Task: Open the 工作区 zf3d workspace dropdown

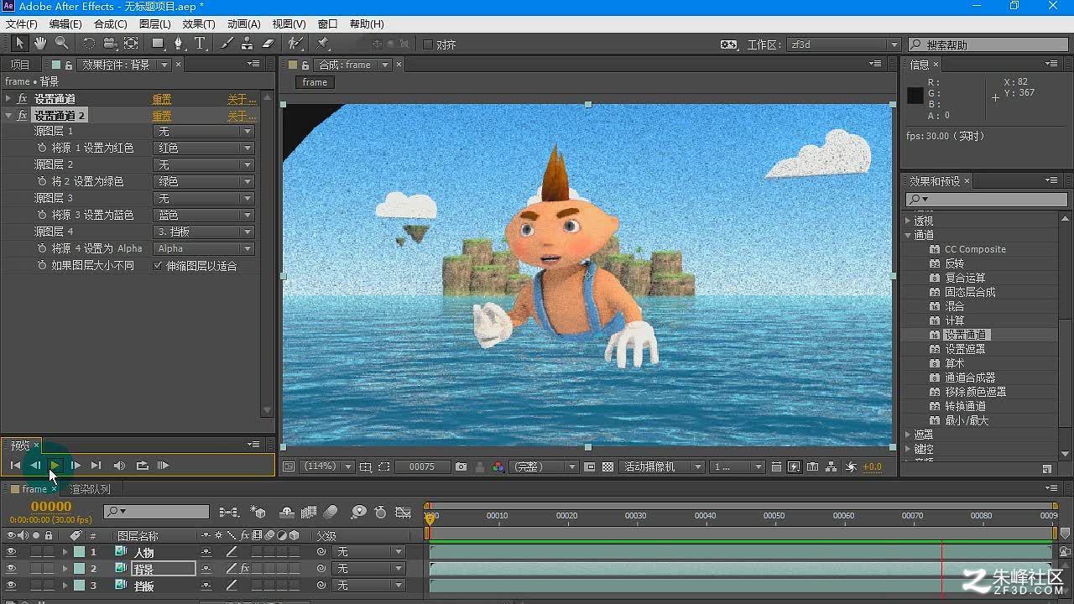Action: coord(844,44)
